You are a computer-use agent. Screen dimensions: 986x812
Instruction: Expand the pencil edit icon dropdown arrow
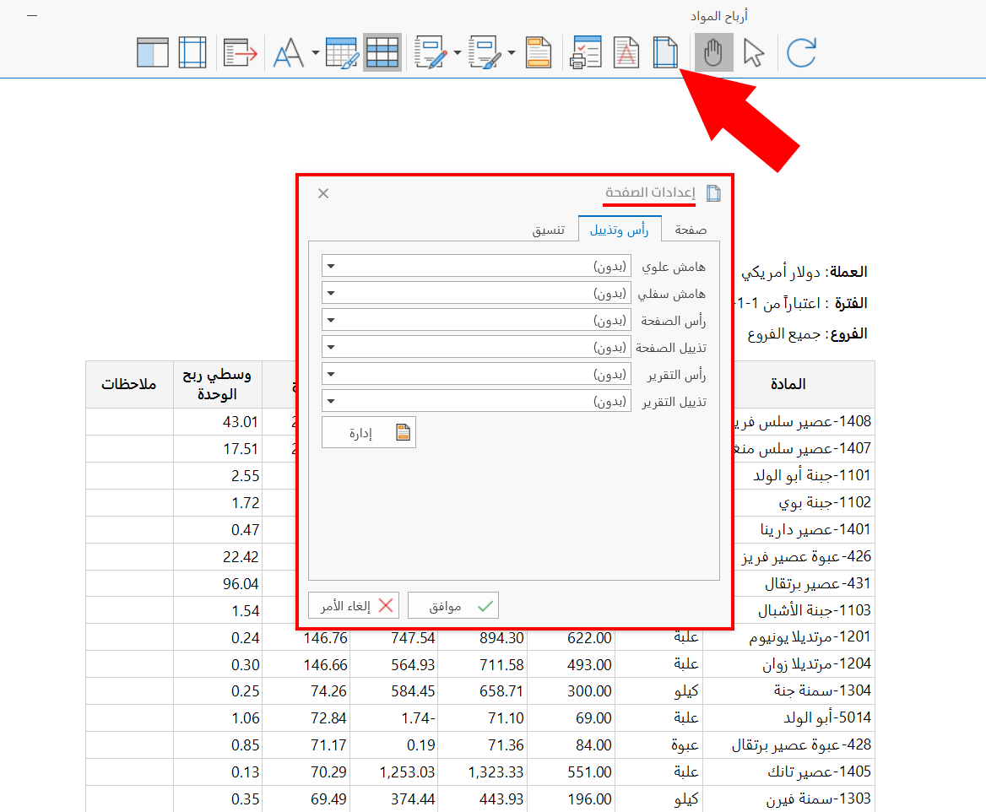(x=458, y=53)
